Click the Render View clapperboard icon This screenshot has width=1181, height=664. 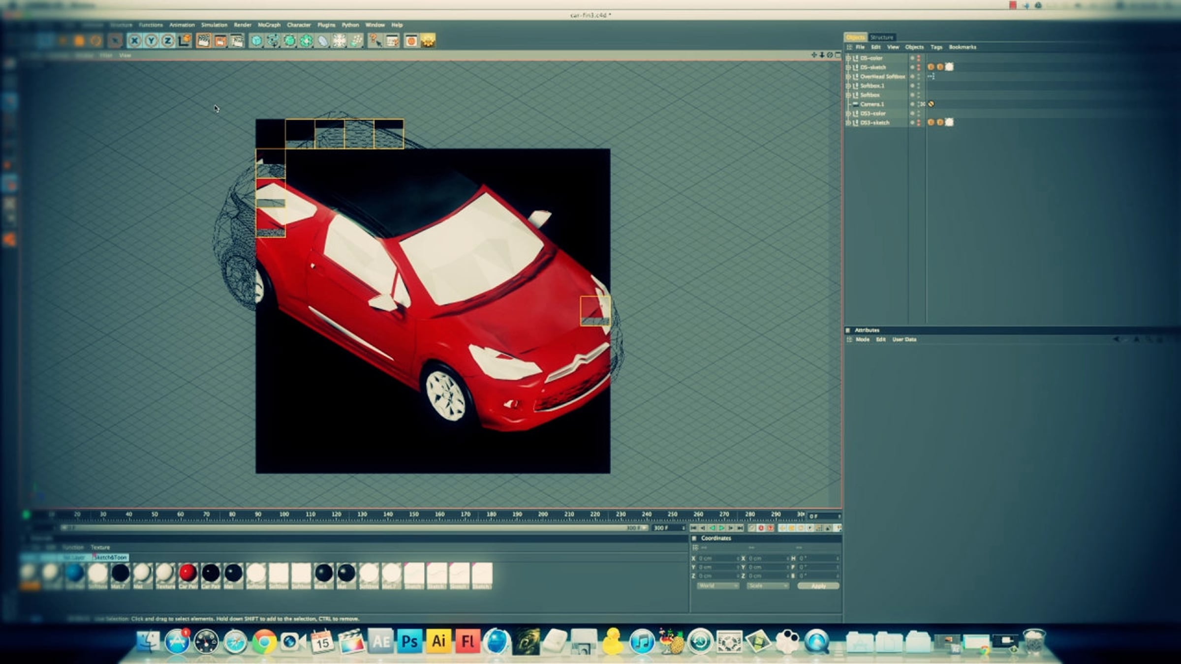pyautogui.click(x=203, y=41)
